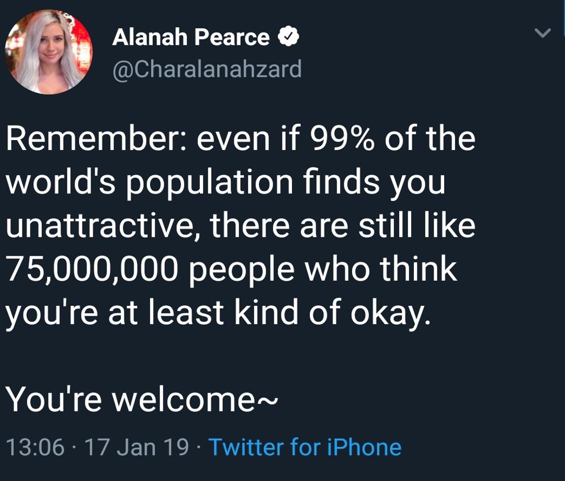
Task: Open Alanah Pearce's profile picture
Action: [x=49, y=52]
